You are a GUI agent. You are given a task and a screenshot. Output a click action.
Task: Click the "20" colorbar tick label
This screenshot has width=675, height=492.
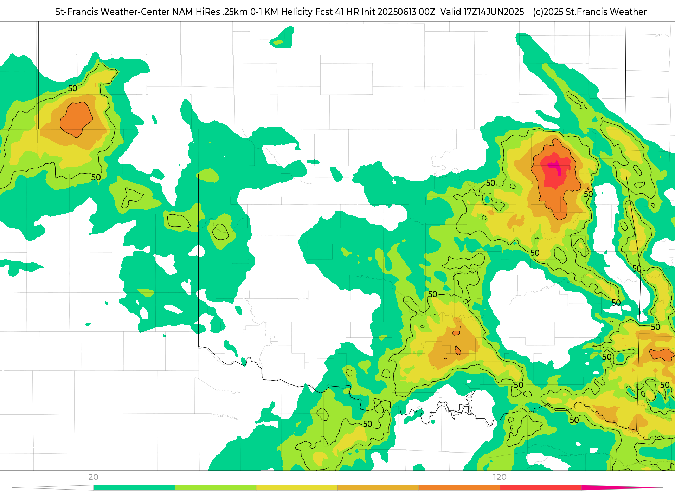93,477
